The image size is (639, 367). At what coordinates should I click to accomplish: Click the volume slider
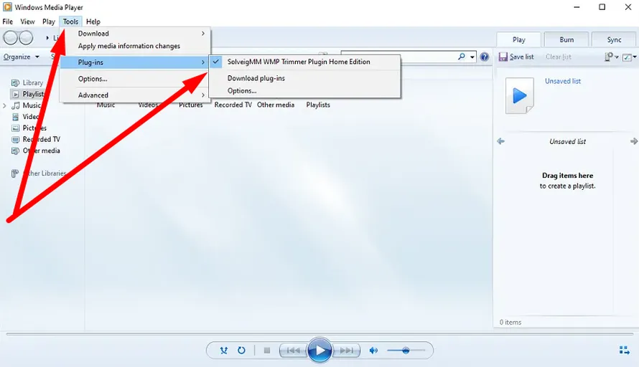coord(406,351)
